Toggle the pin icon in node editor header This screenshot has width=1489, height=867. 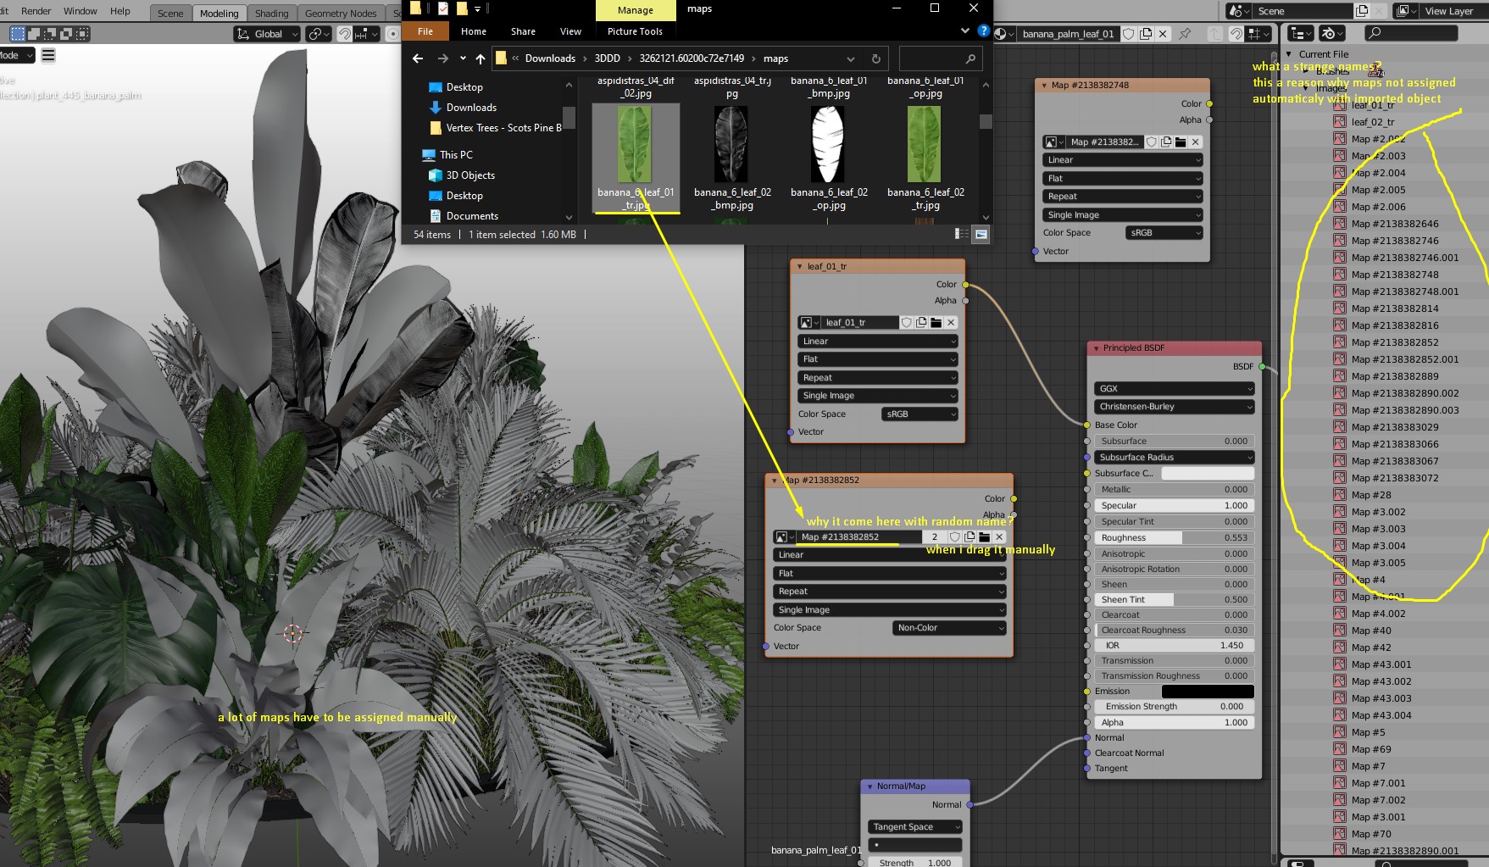point(1185,34)
